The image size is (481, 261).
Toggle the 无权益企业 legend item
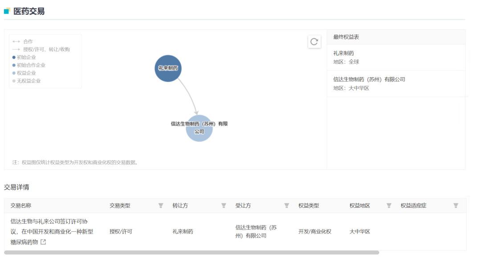[x=29, y=81]
